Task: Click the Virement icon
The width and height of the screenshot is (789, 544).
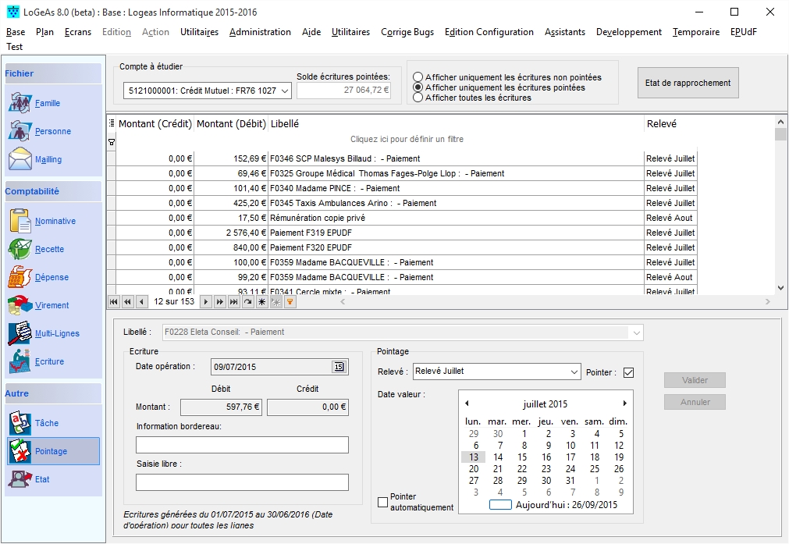Action: [x=20, y=305]
